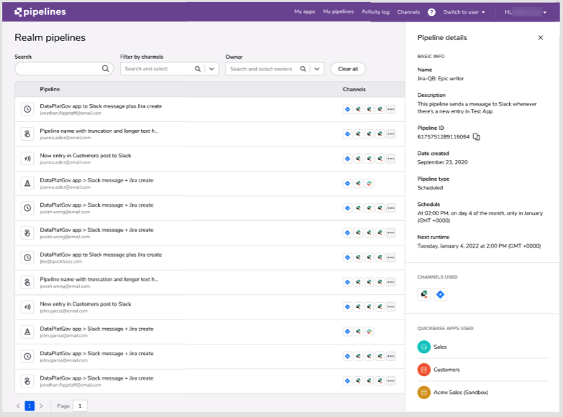563x417 pixels.
Task: Open Acme Sales (Sandbox) app link
Action: [x=461, y=393]
